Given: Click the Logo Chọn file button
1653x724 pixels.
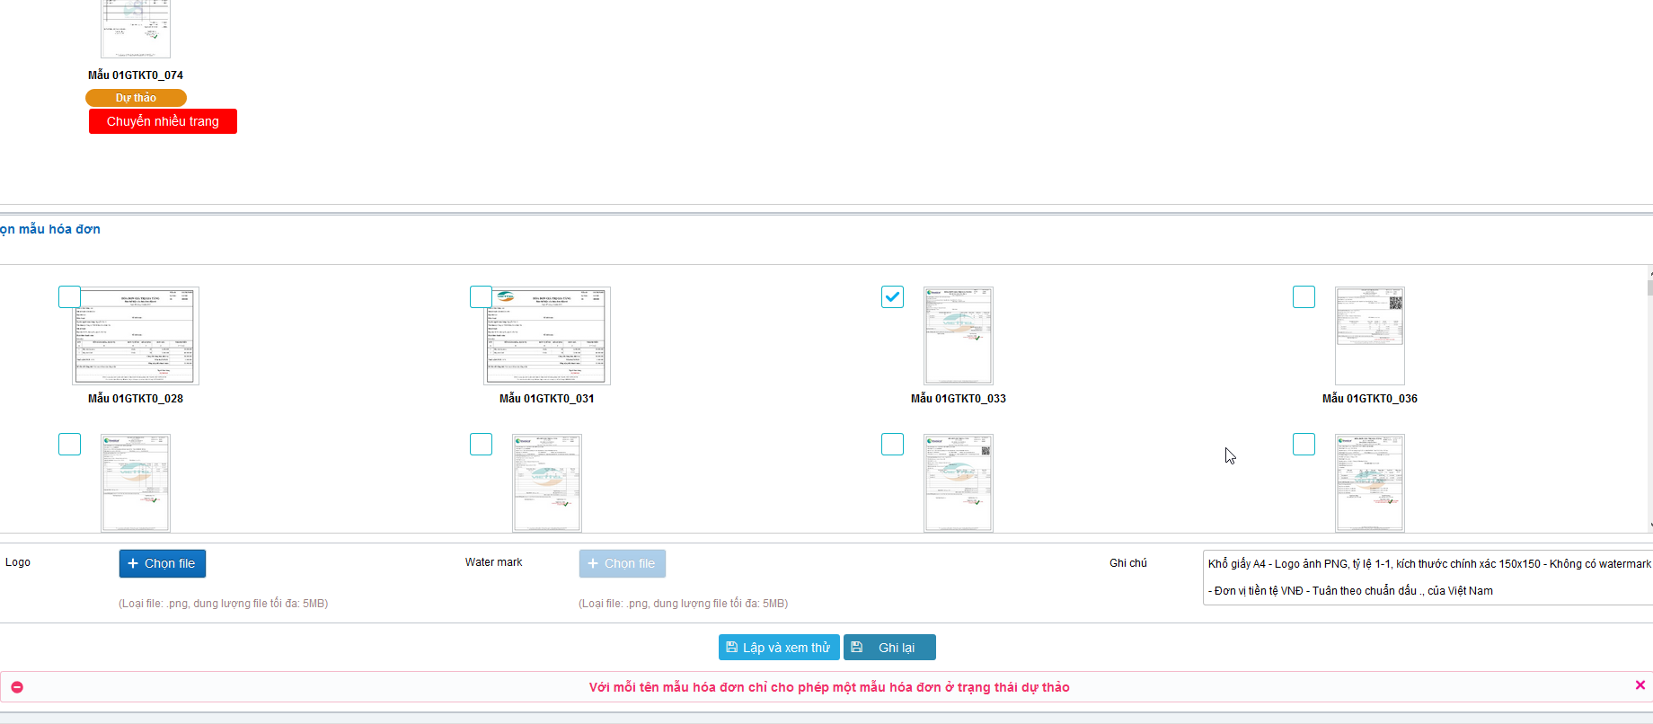Looking at the screenshot, I should 162,563.
